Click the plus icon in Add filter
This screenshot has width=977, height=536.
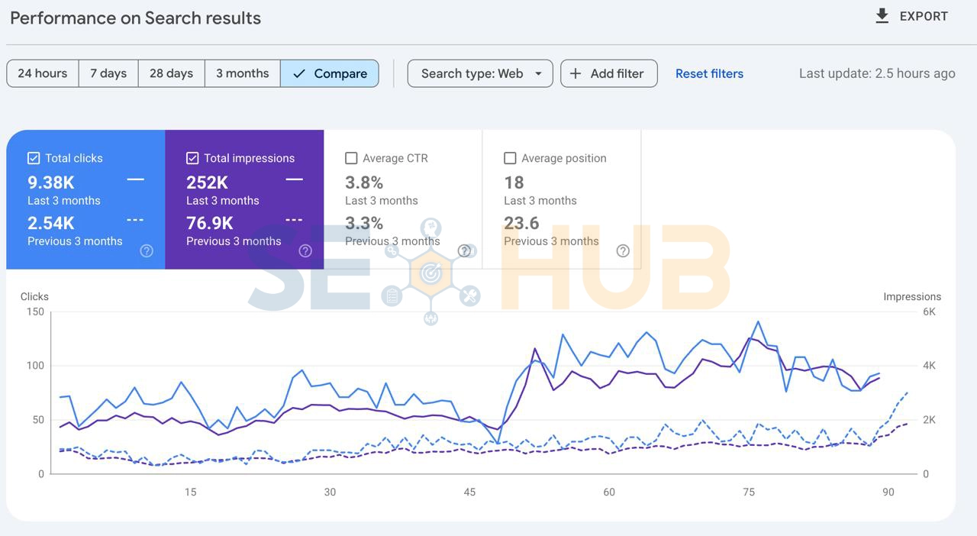[x=576, y=73]
